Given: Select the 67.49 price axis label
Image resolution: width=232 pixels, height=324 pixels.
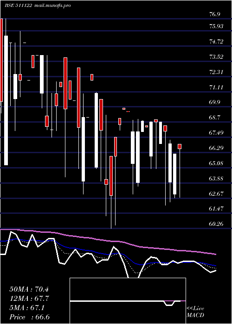Looking at the screenshot, I should pyautogui.click(x=216, y=133).
